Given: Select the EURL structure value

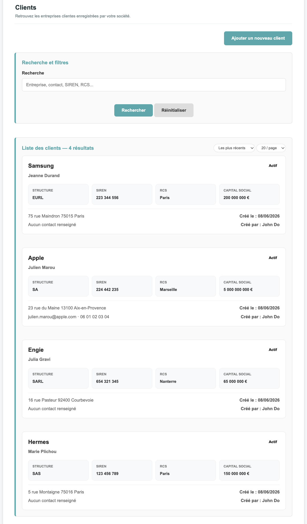Looking at the screenshot, I should (x=38, y=198).
